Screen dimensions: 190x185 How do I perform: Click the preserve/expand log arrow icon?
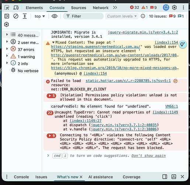tap(25, 16)
